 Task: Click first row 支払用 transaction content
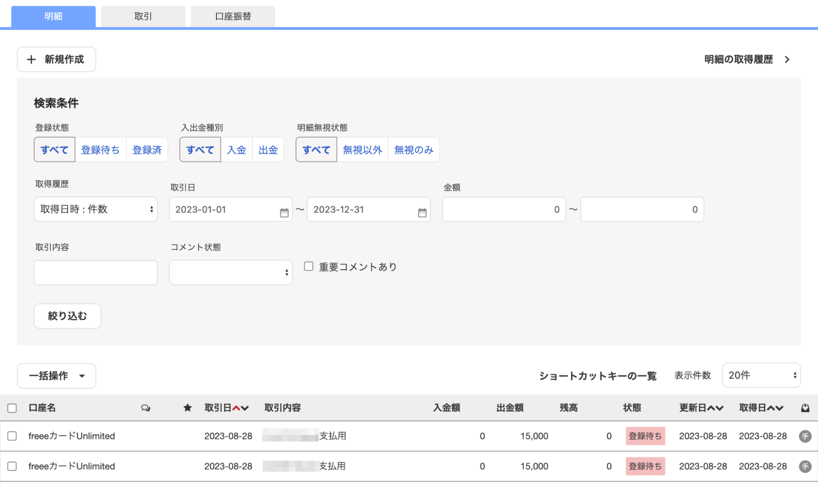pyautogui.click(x=333, y=436)
